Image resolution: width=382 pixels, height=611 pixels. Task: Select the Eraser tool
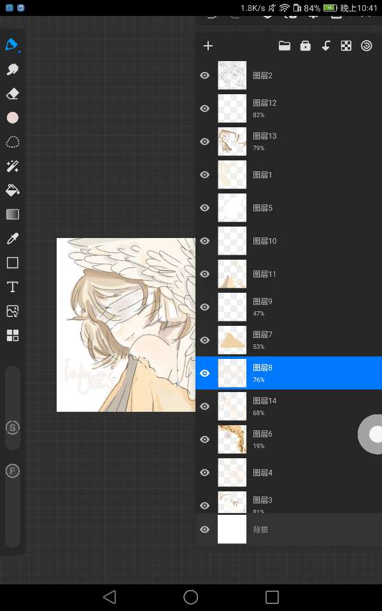coord(12,94)
